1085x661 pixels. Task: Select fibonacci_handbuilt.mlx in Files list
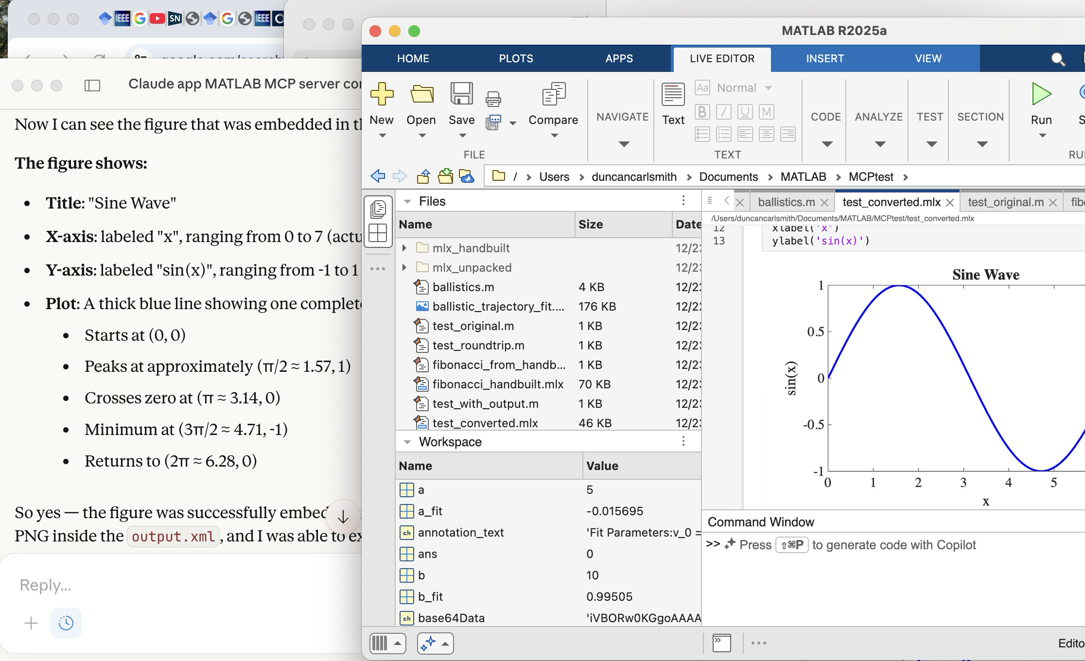pyautogui.click(x=498, y=384)
